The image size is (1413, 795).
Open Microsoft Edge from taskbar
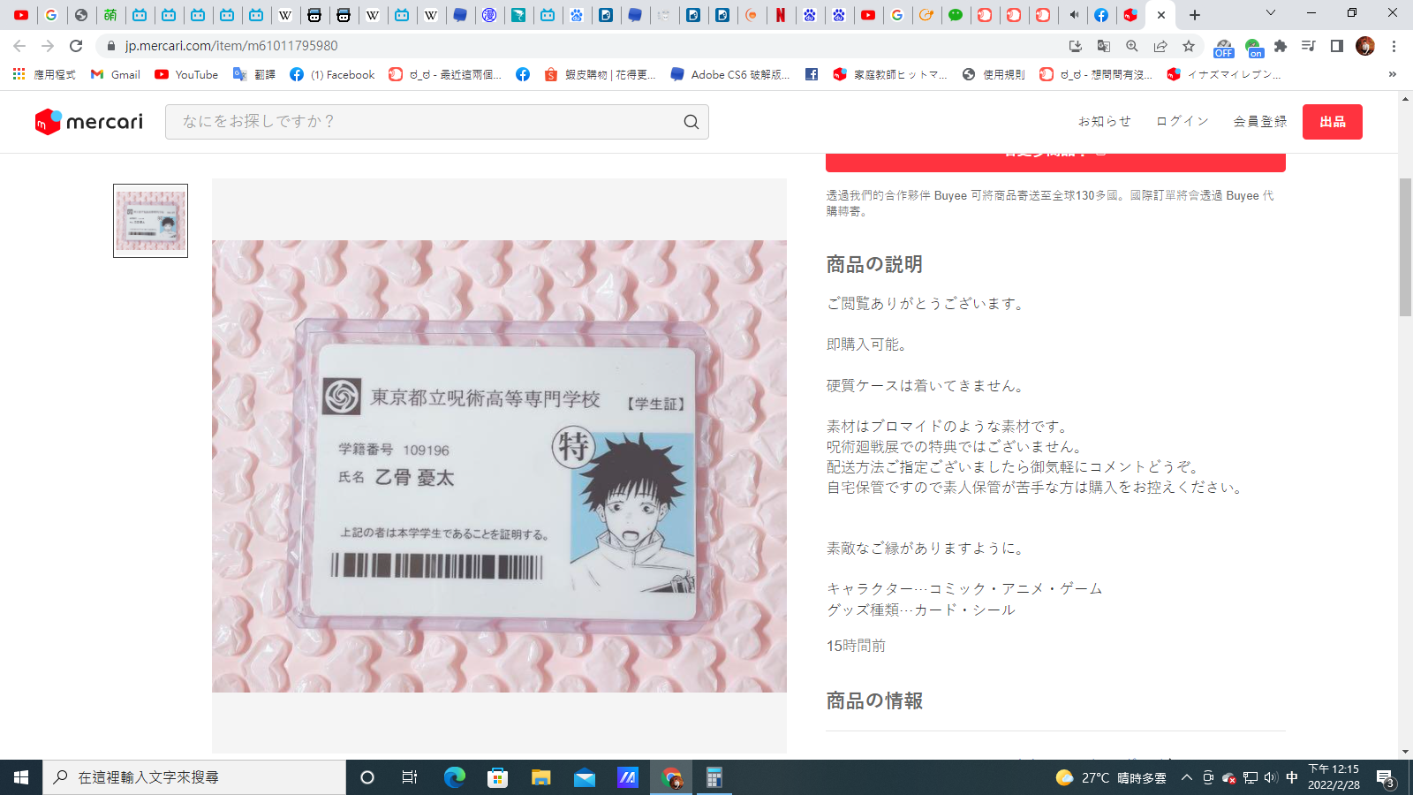(454, 777)
